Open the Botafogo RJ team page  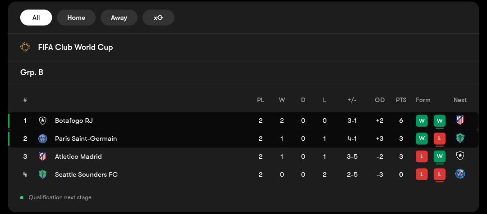pos(74,120)
